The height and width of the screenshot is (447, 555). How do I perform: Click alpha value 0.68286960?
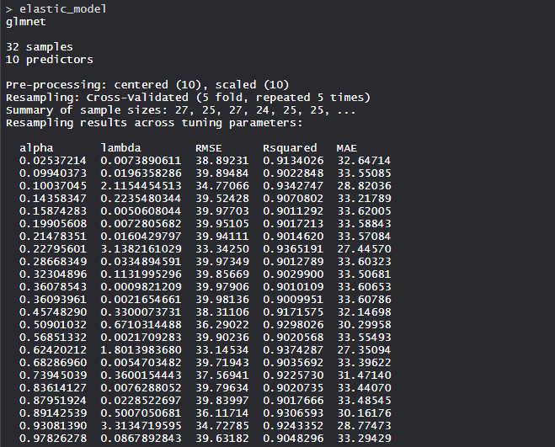(53, 363)
